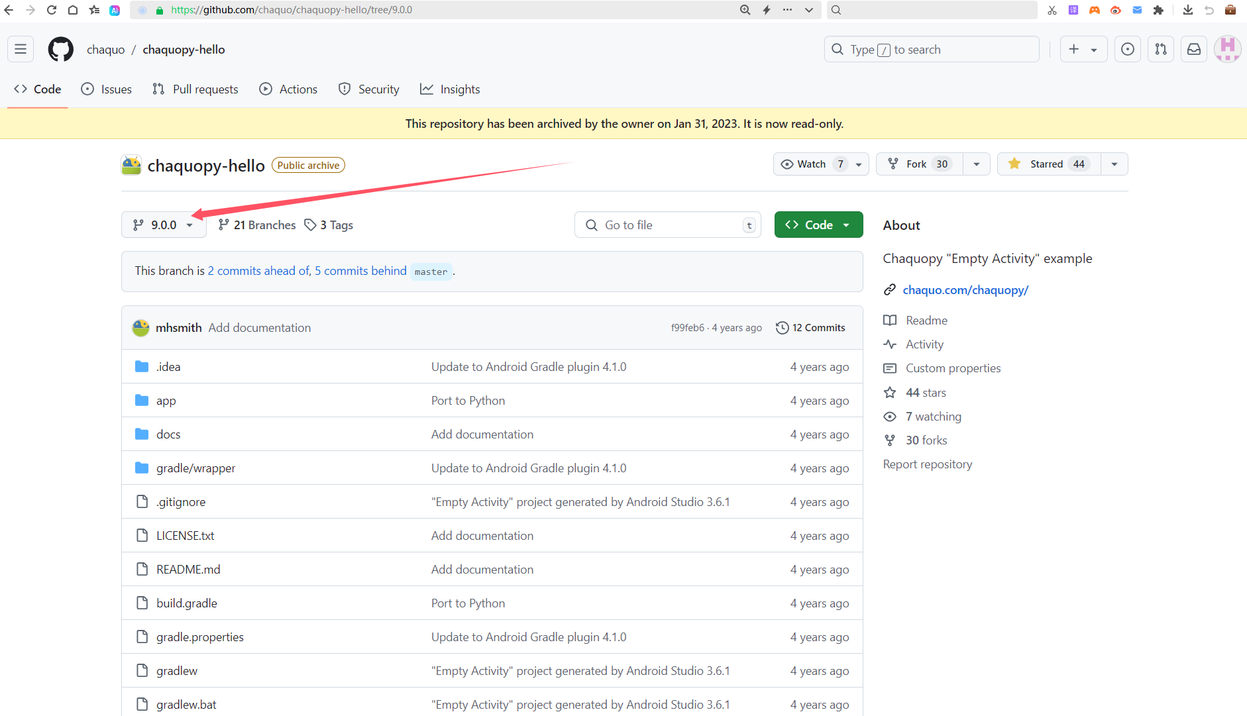
Task: Follow the chaquo.com/chaquopy link
Action: pos(965,289)
